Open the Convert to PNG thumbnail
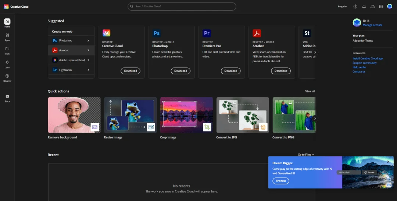The image size is (397, 201). pos(294,115)
